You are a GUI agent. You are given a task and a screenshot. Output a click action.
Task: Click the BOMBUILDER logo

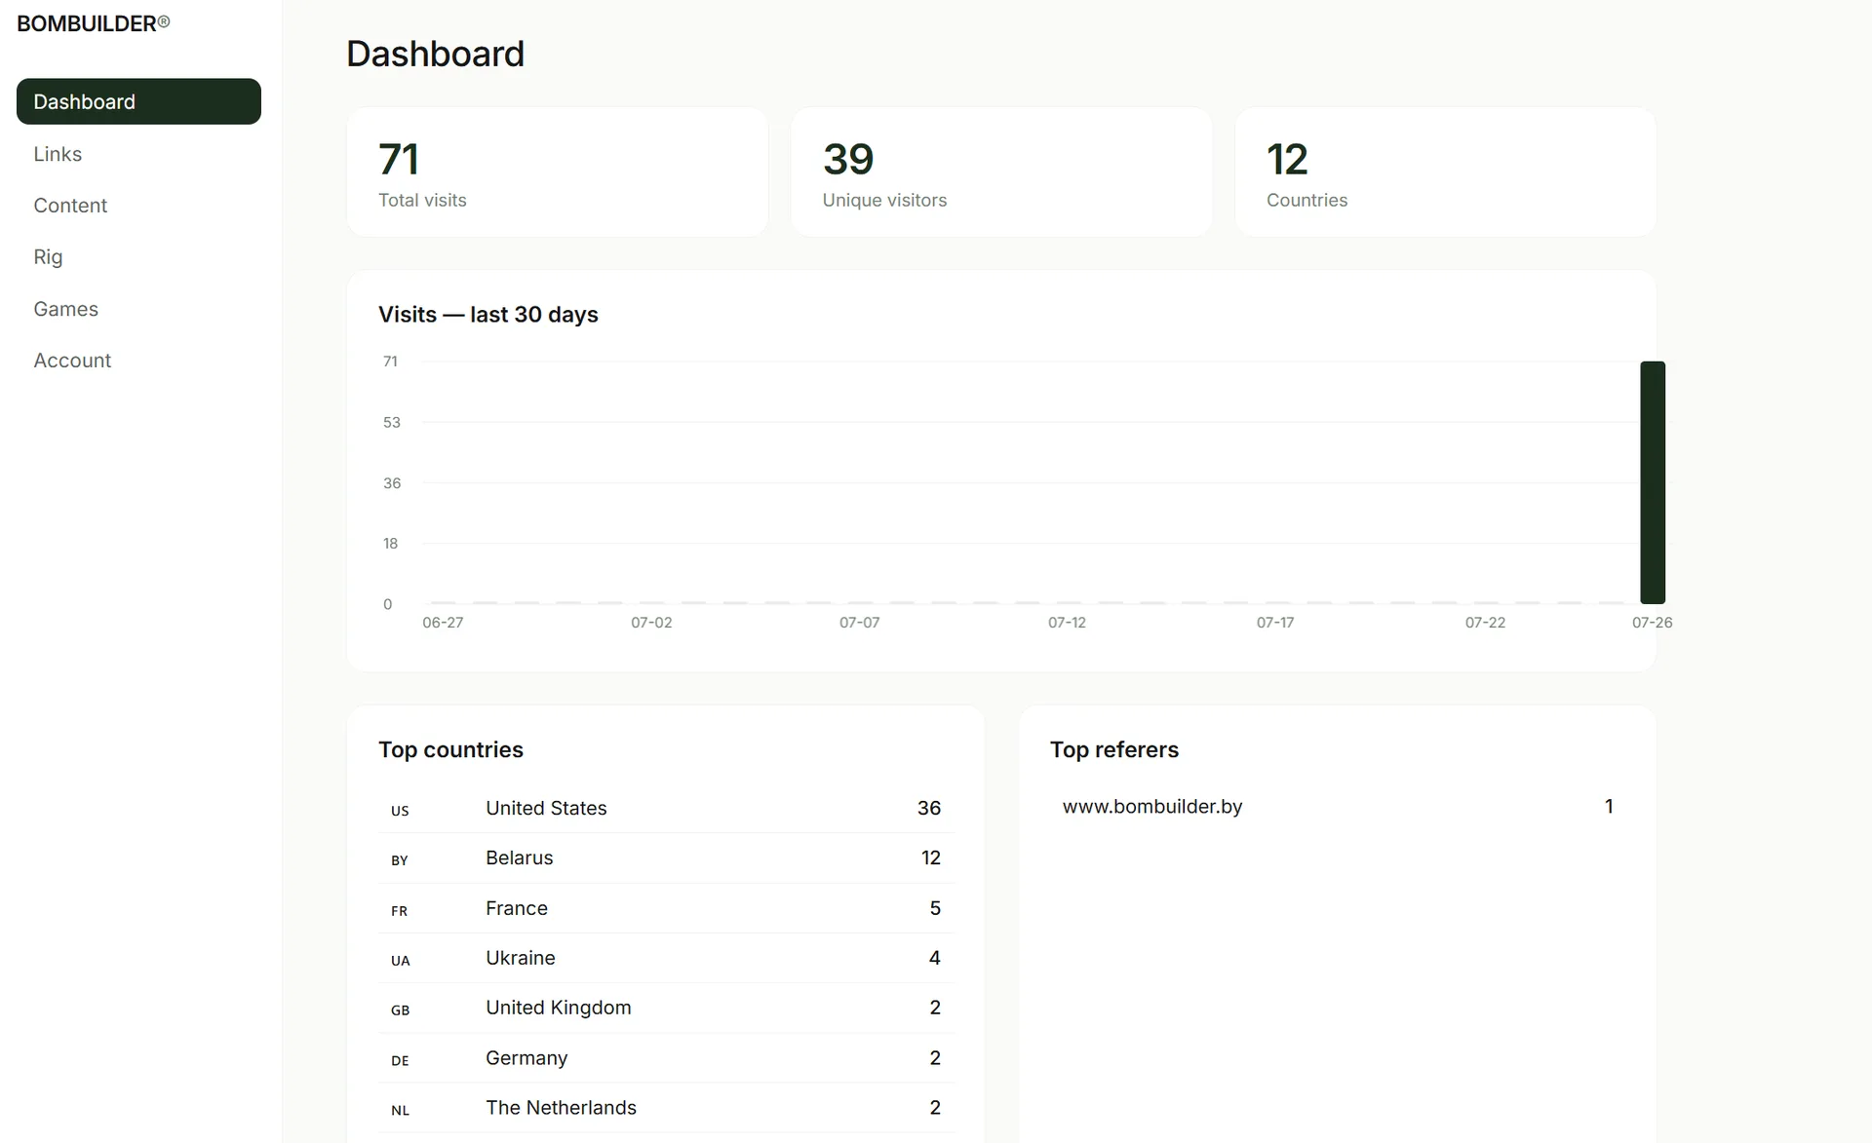[x=93, y=23]
